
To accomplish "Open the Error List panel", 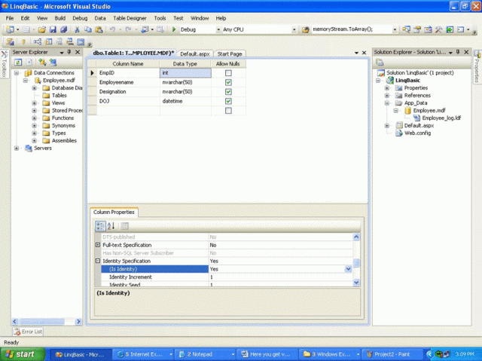I will point(28,332).
